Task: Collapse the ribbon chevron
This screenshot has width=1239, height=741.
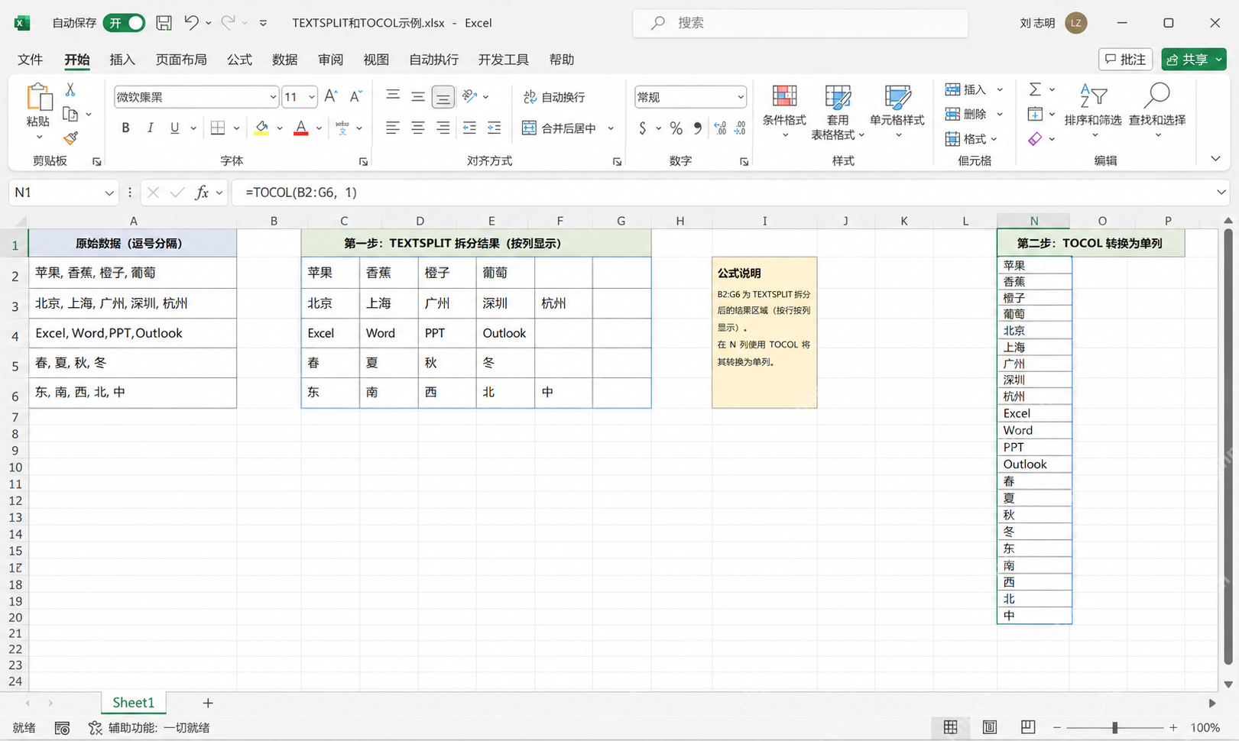Action: pos(1215,159)
